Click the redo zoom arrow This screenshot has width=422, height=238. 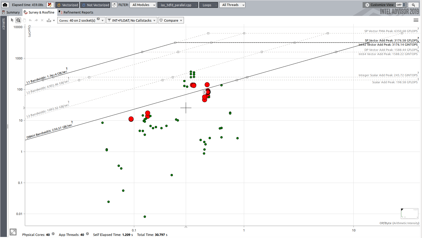click(36, 20)
